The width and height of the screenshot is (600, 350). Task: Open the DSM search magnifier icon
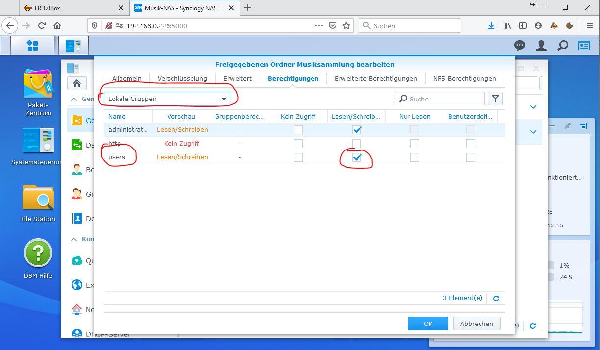coord(563,46)
